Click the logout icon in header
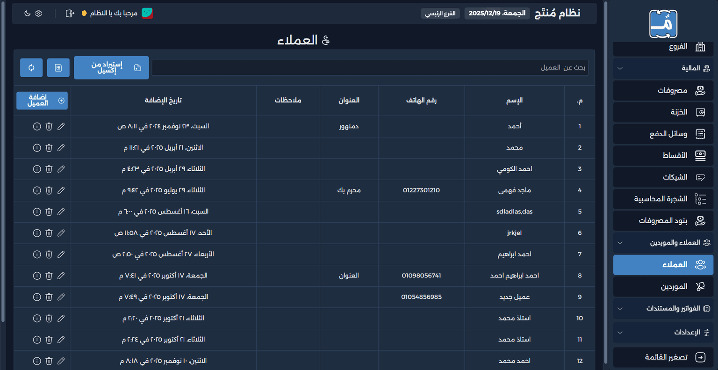This screenshot has width=718, height=370. click(x=70, y=14)
